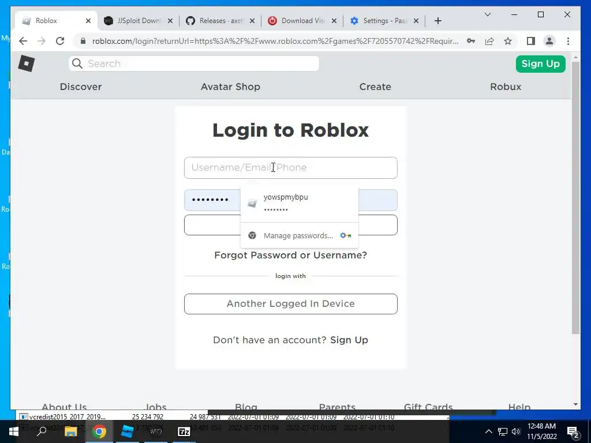The width and height of the screenshot is (591, 443).
Task: Close the Roblox tab
Action: click(x=88, y=21)
